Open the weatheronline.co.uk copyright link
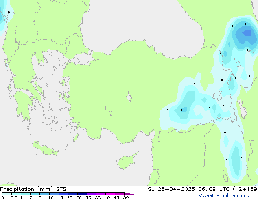Screen dimensions: 258x199 (x=224, y=195)
